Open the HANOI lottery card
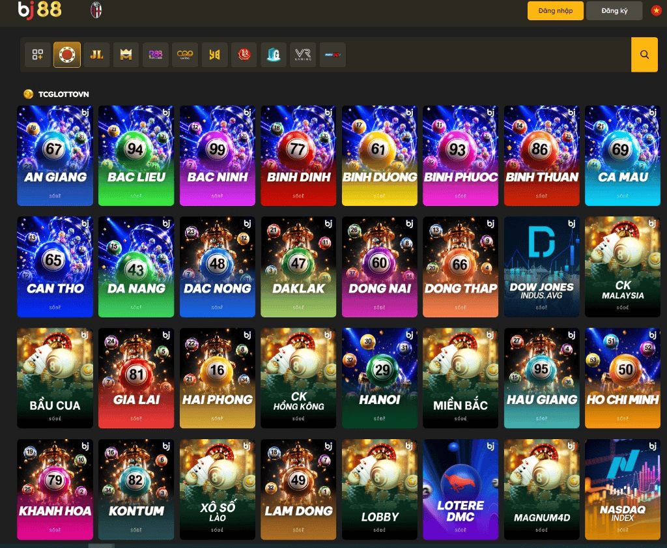The height and width of the screenshot is (548, 667). (380, 378)
